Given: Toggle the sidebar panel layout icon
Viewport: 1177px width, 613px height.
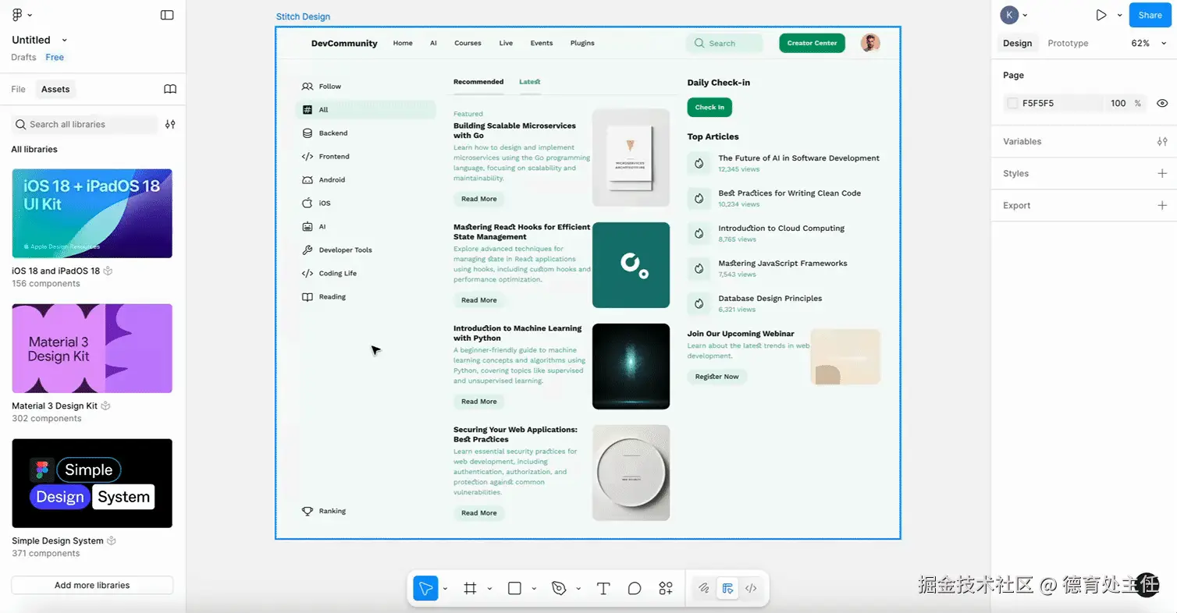Looking at the screenshot, I should pos(167,15).
